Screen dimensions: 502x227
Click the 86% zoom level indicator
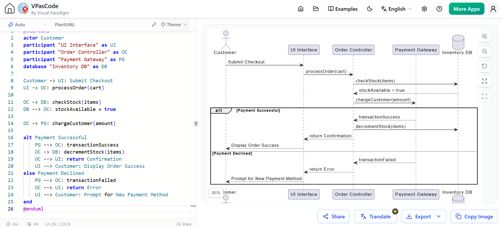point(216,193)
